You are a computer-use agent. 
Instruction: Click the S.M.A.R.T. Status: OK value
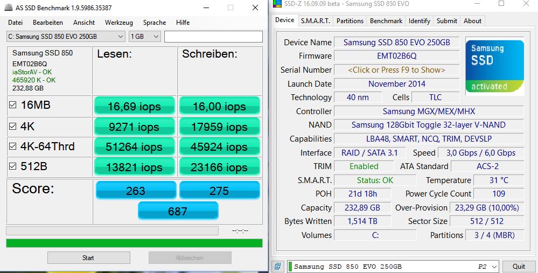(375, 180)
